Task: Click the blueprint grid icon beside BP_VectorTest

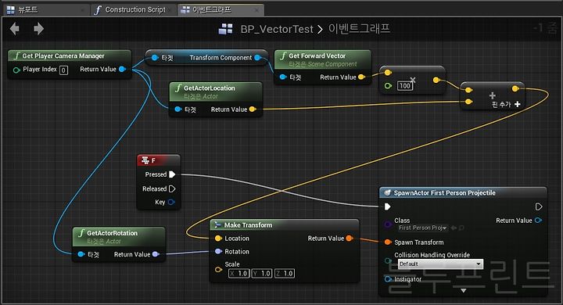Action: [226, 29]
